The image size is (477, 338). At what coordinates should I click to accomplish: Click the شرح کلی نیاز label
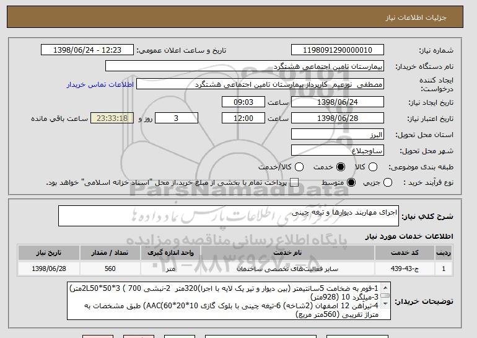coord(427,216)
